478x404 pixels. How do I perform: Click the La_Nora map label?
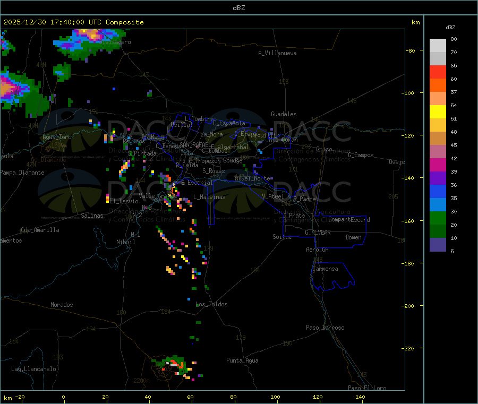(x=211, y=134)
